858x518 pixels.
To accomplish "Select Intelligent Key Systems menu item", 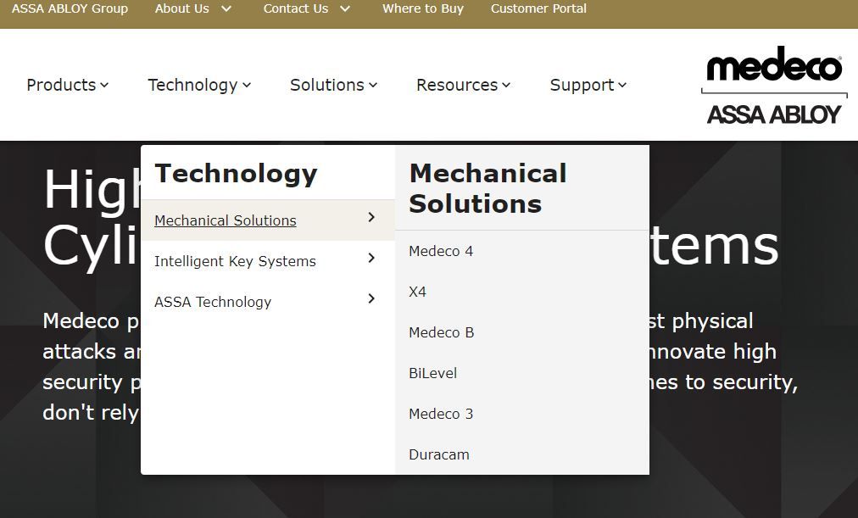I will click(236, 261).
